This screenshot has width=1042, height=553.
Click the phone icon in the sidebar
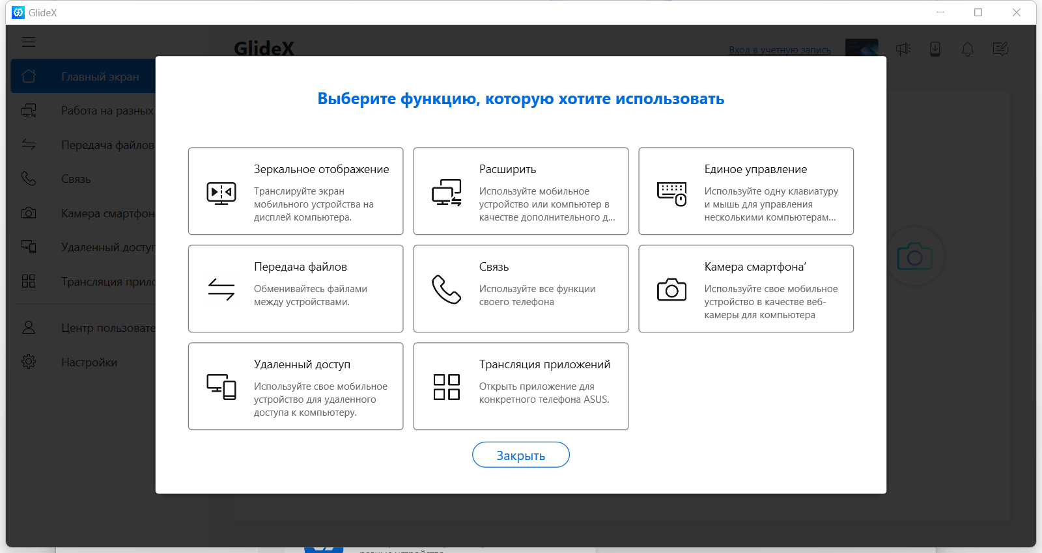(x=29, y=178)
